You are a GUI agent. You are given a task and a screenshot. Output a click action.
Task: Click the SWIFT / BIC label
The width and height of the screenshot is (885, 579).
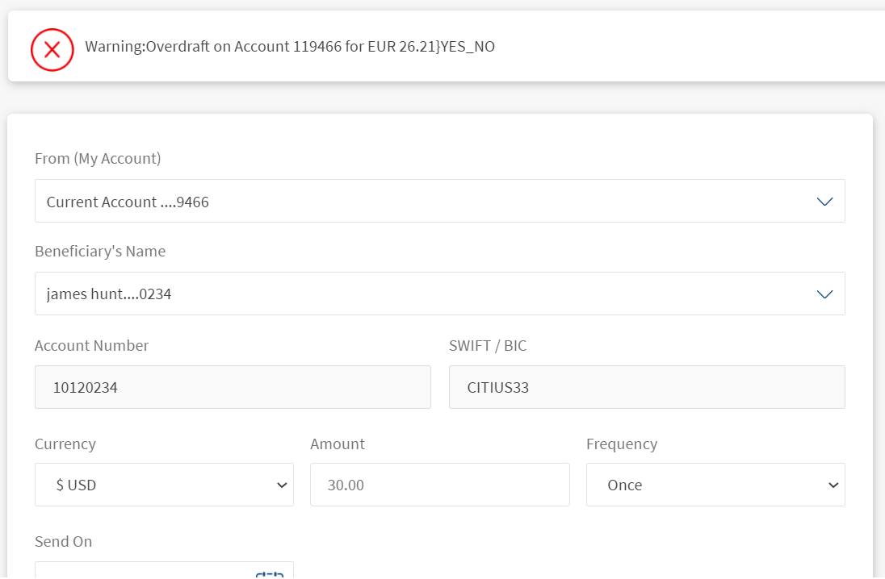(488, 346)
